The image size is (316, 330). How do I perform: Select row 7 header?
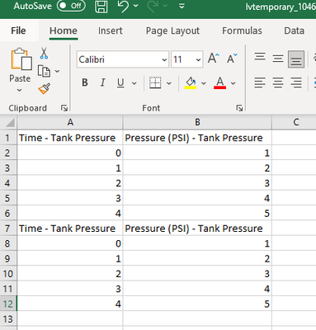pos(7,229)
